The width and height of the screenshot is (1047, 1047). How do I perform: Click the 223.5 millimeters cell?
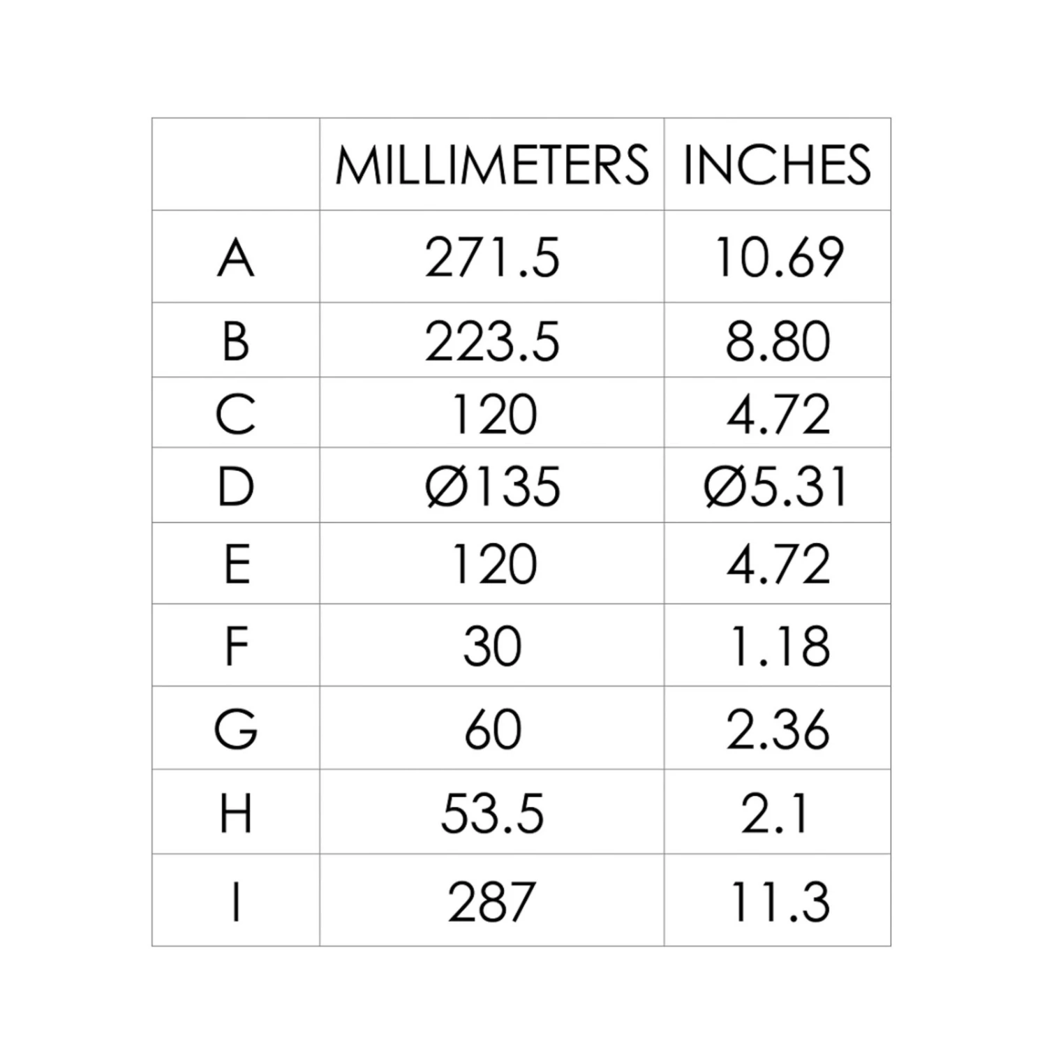(492, 341)
